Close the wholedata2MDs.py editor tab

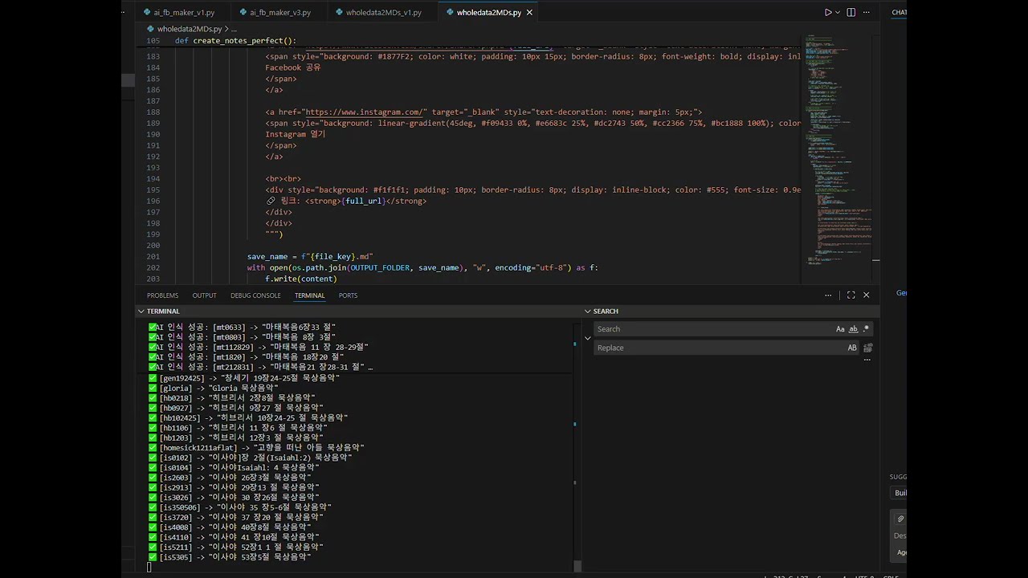529,13
